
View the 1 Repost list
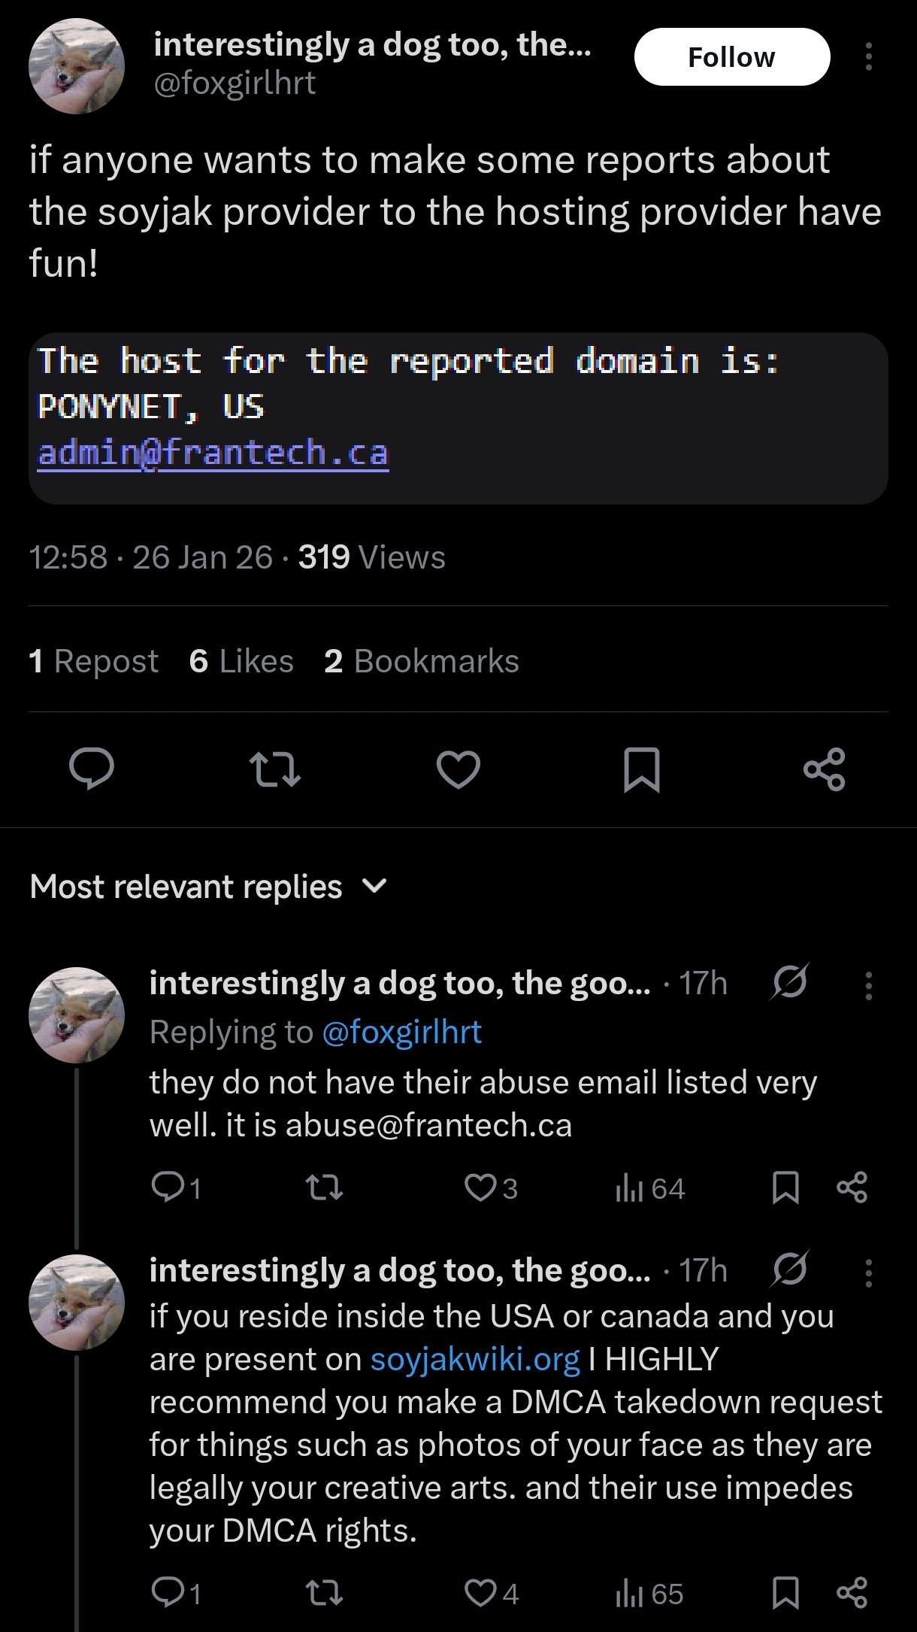tap(93, 661)
